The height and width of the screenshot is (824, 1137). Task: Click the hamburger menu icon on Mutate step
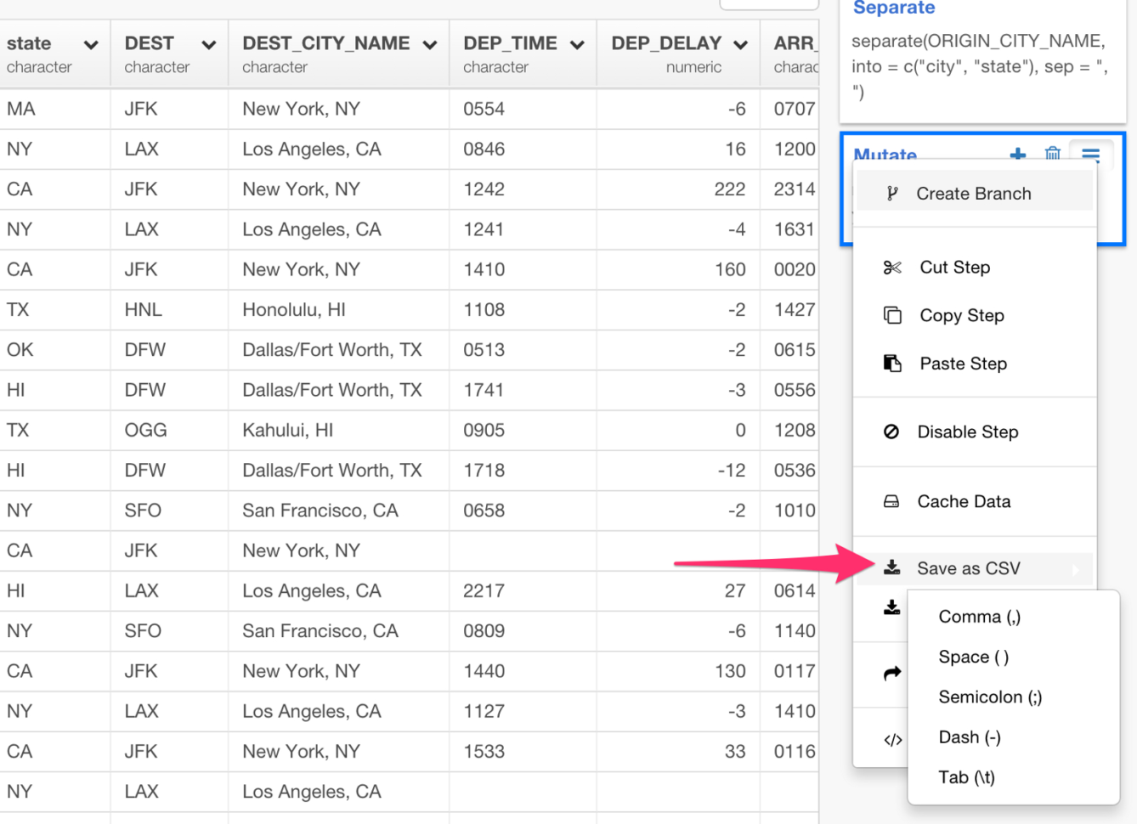pos(1090,154)
